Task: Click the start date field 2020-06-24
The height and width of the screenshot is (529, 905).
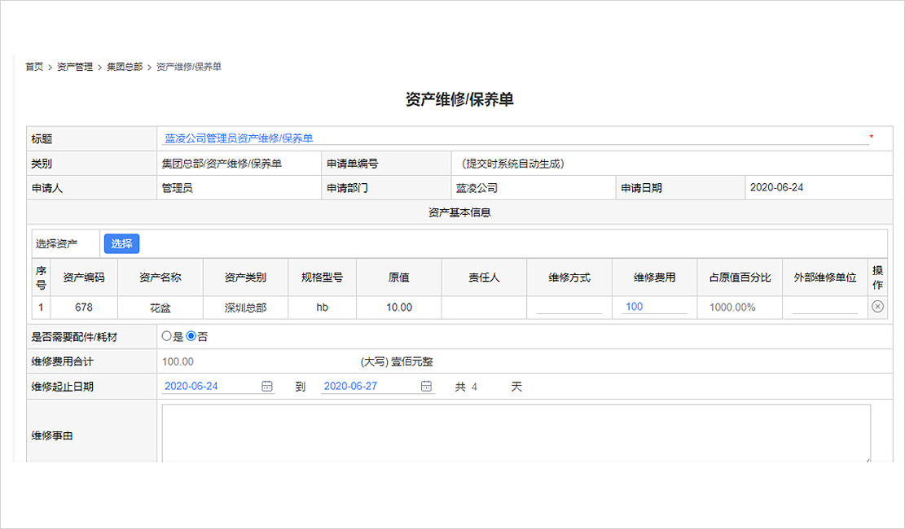Action: click(209, 387)
